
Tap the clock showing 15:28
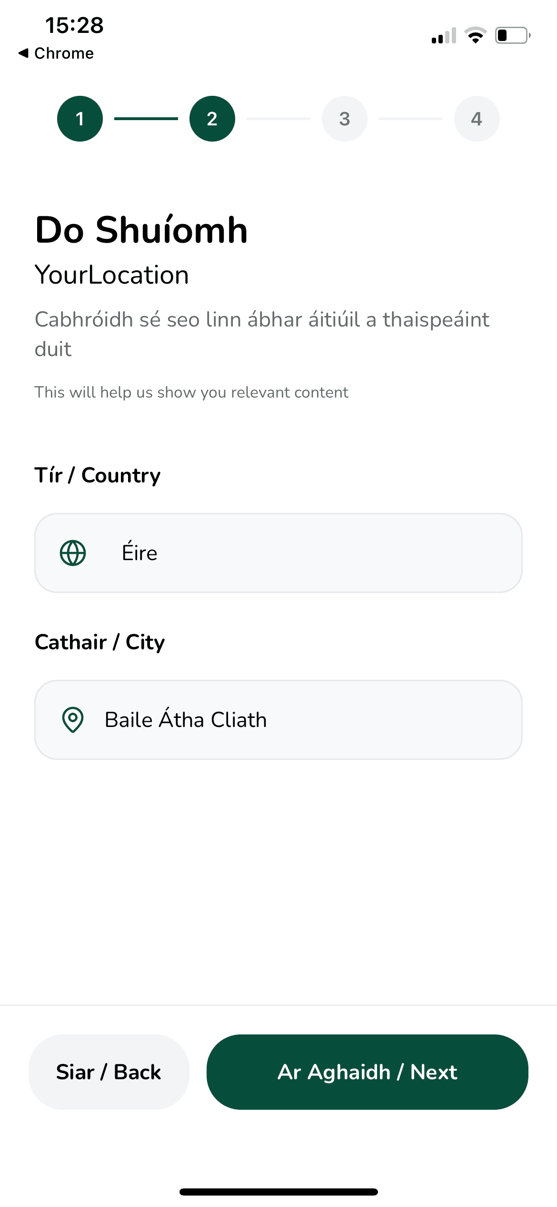74,25
